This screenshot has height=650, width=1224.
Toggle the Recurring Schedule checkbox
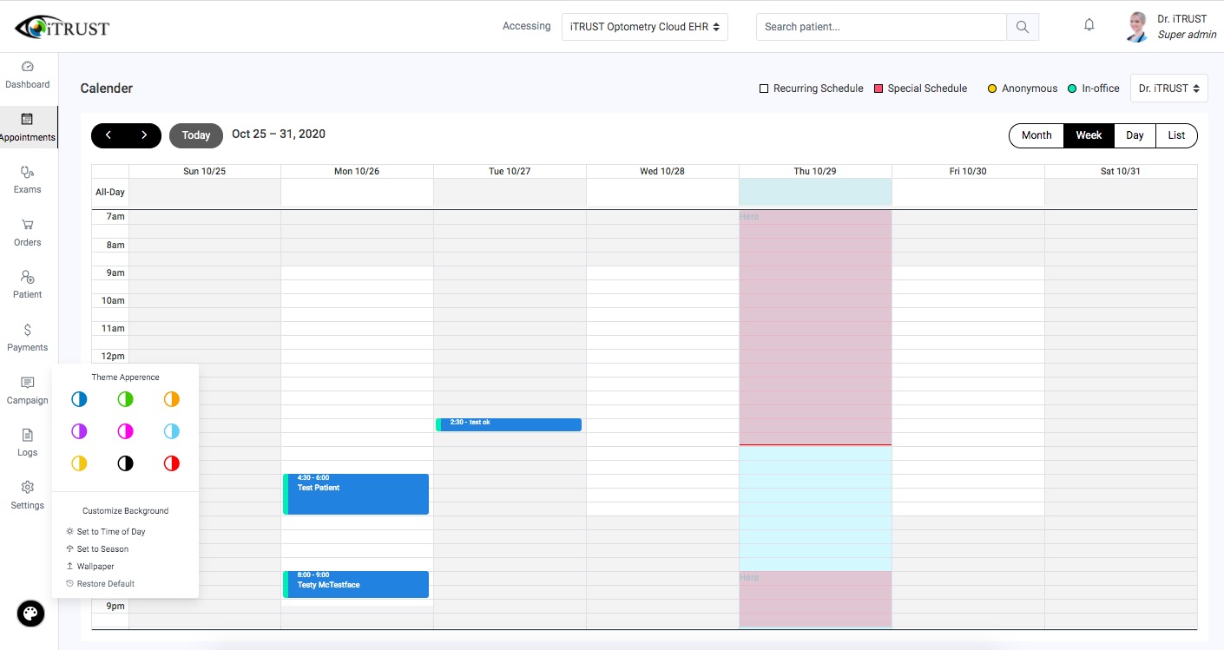coord(764,89)
